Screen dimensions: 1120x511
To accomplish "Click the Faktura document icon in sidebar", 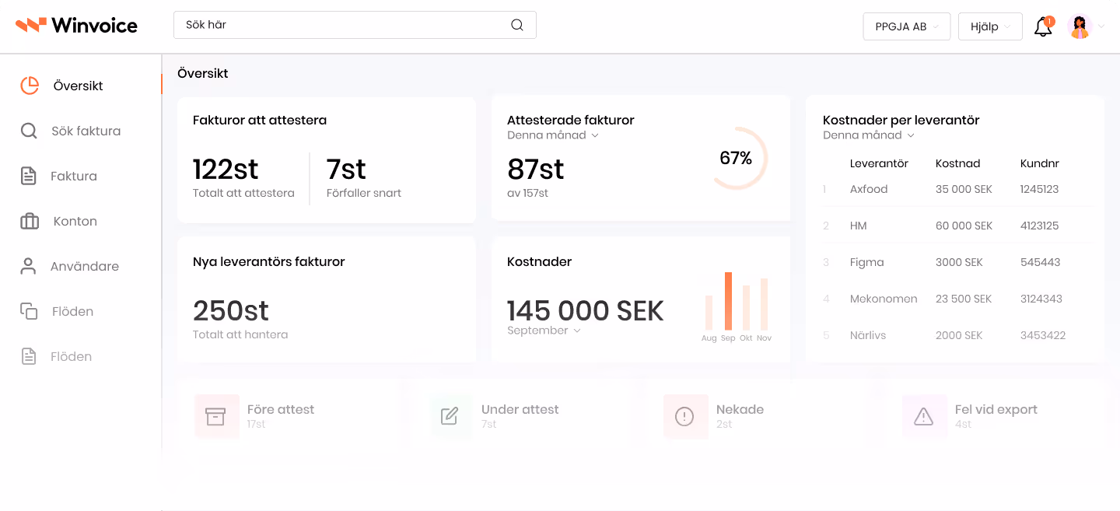I will click(29, 176).
